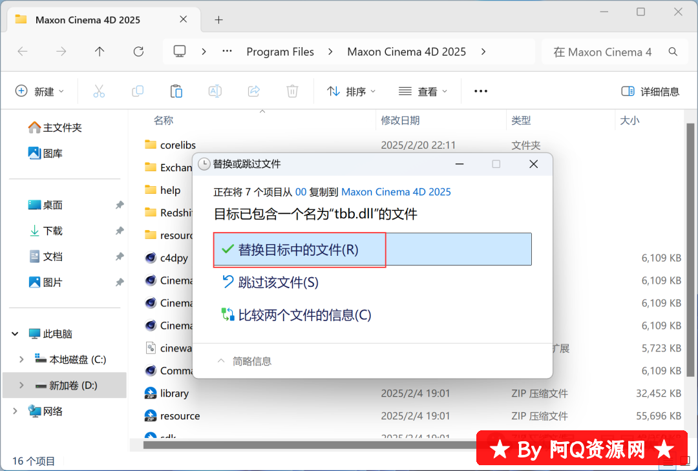Select the cineware file icon

[x=151, y=348]
